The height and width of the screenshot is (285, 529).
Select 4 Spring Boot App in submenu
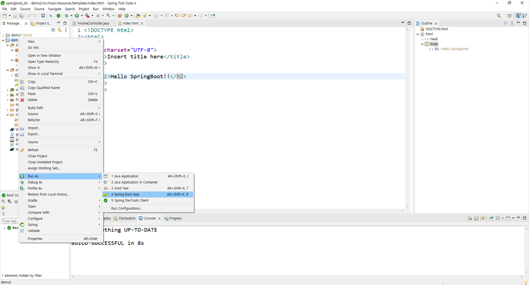tap(148, 194)
